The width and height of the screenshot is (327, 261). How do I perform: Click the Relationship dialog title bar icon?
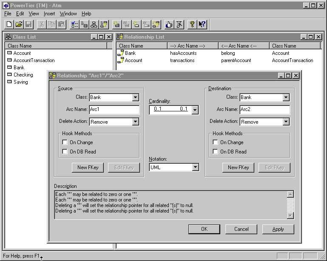pos(53,76)
